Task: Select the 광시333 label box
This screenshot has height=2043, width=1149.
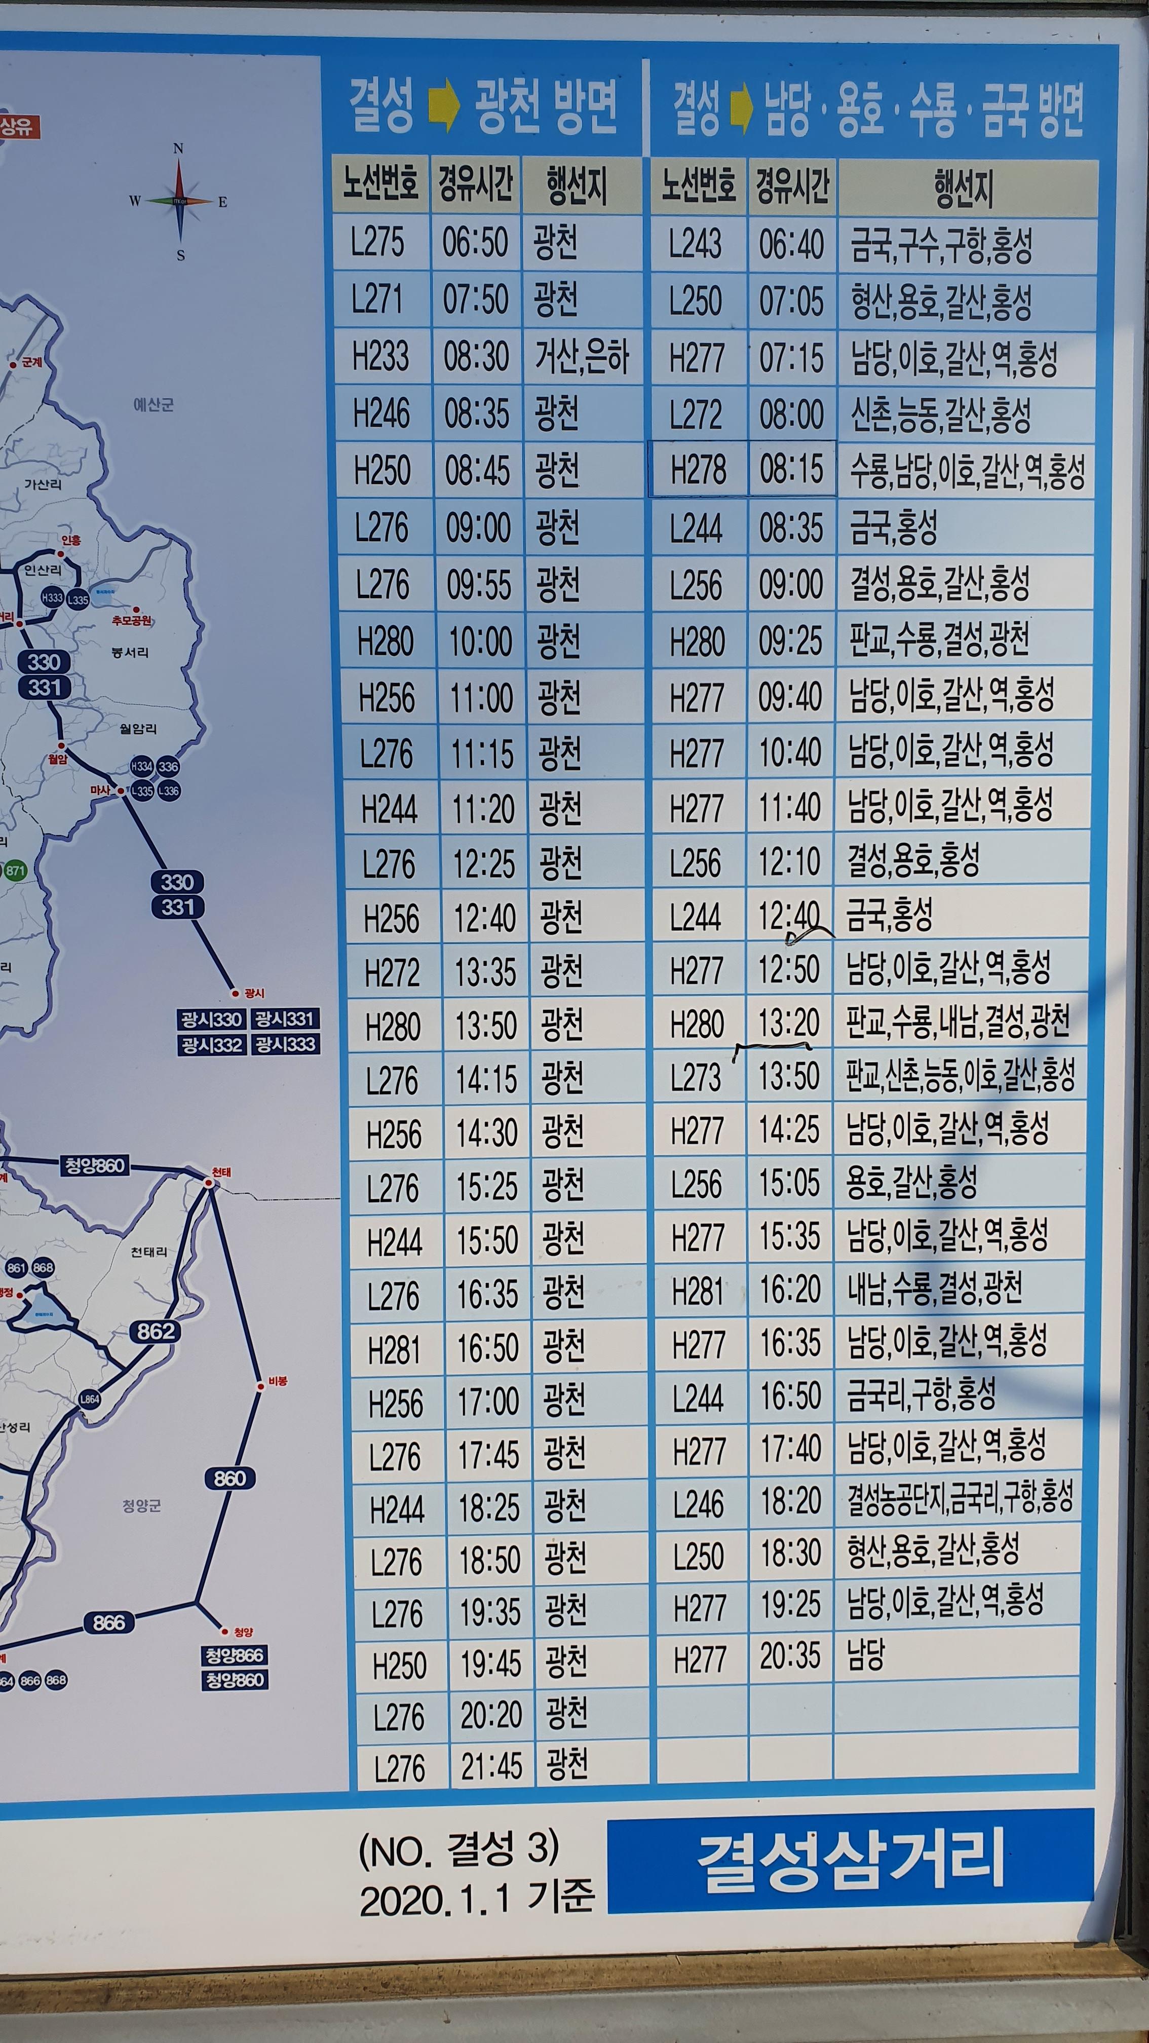Action: point(285,1044)
